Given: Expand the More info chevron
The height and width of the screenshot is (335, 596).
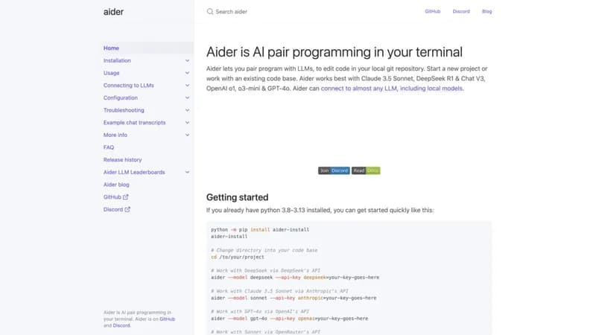Looking at the screenshot, I should click(187, 135).
